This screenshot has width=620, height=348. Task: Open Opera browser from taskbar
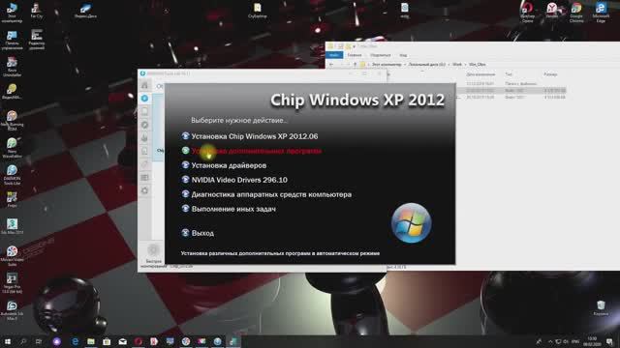coord(138,341)
